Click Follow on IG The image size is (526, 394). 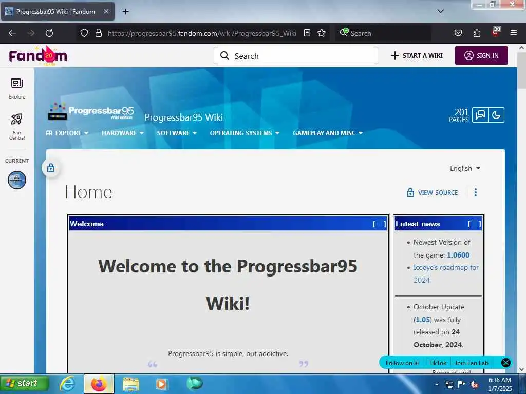402,363
